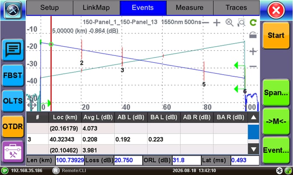Select event row 3 at 40.32343 km
293x175 pixels.
[137, 139]
